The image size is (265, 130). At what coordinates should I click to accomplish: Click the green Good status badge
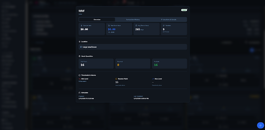click(x=184, y=10)
